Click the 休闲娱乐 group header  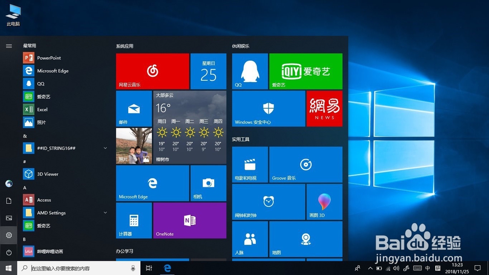tap(241, 46)
